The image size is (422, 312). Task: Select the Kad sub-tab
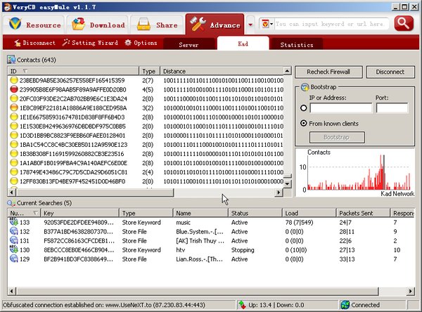tap(243, 44)
